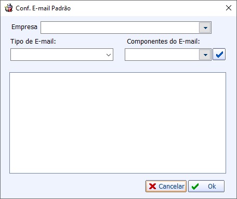Close the Conf. E-mail Padrão window
The height and width of the screenshot is (199, 237).
229,8
